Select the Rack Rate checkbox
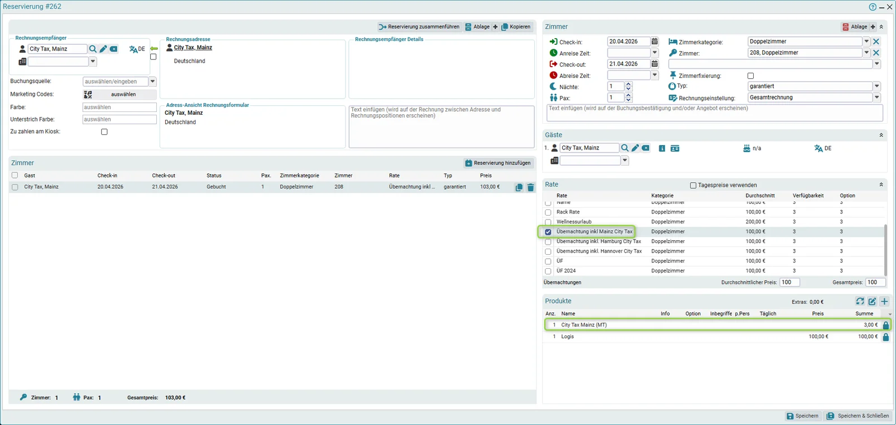This screenshot has height=425, width=896. click(548, 213)
